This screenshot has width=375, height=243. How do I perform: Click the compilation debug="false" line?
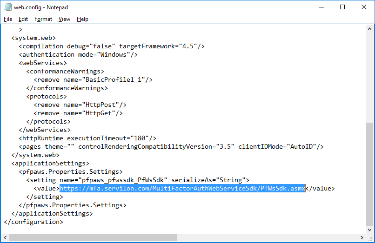[112, 46]
